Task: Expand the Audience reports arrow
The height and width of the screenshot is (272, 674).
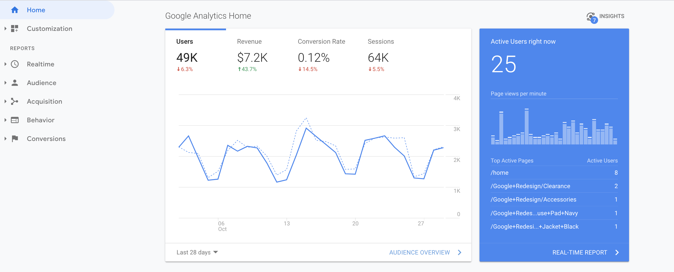Action: click(5, 83)
